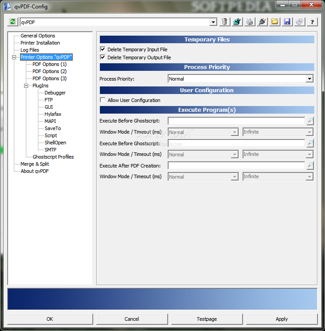The width and height of the screenshot is (325, 331).
Task: Click the blue floppy disk save icon
Action: tap(287, 22)
